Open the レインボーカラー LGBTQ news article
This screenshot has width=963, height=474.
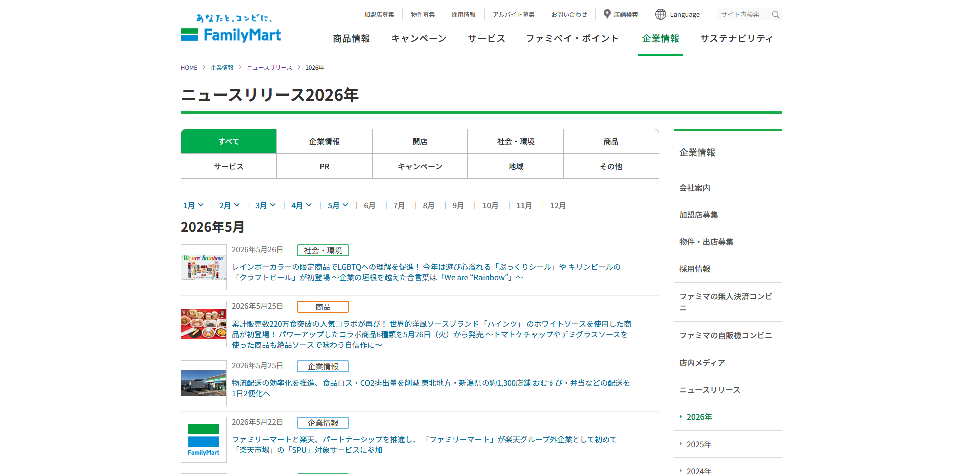click(x=426, y=272)
